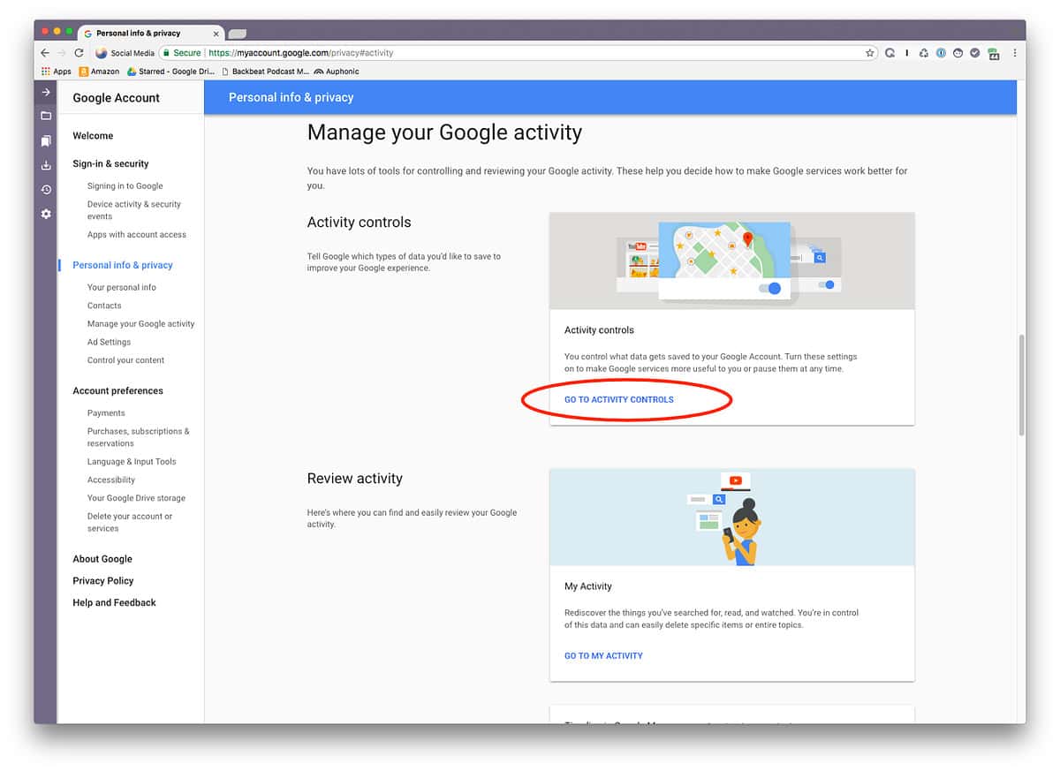The height and width of the screenshot is (771, 1060).
Task: Open the download icon in the purple sidebar
Action: [46, 165]
